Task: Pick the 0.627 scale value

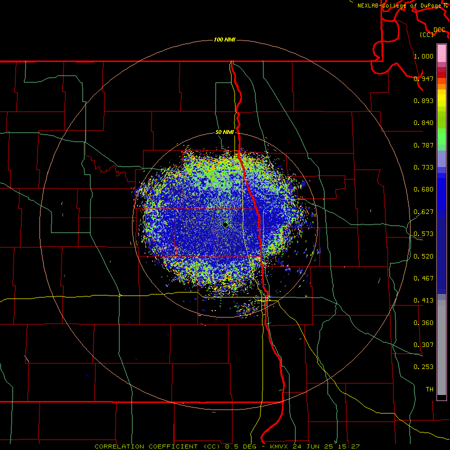Action: [x=423, y=212]
